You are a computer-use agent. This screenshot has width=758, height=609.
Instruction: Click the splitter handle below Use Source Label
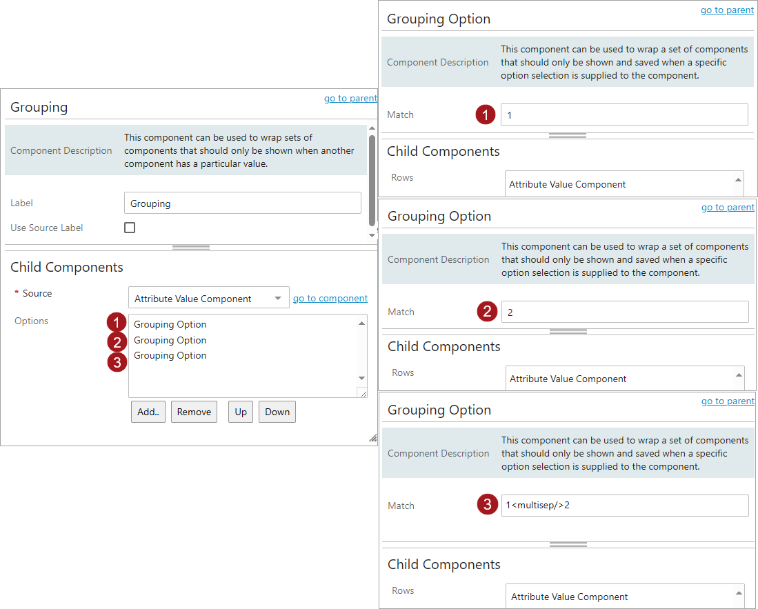click(191, 247)
